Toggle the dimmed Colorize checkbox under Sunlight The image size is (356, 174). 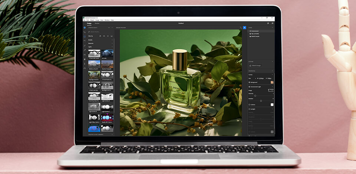tap(249, 132)
